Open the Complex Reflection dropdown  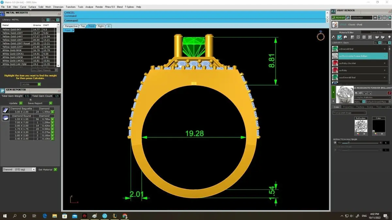(373, 97)
